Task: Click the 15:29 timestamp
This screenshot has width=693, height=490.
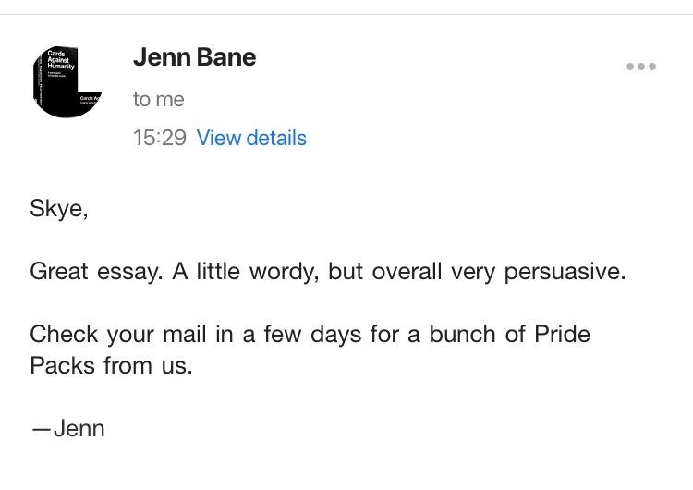Action: 159,138
